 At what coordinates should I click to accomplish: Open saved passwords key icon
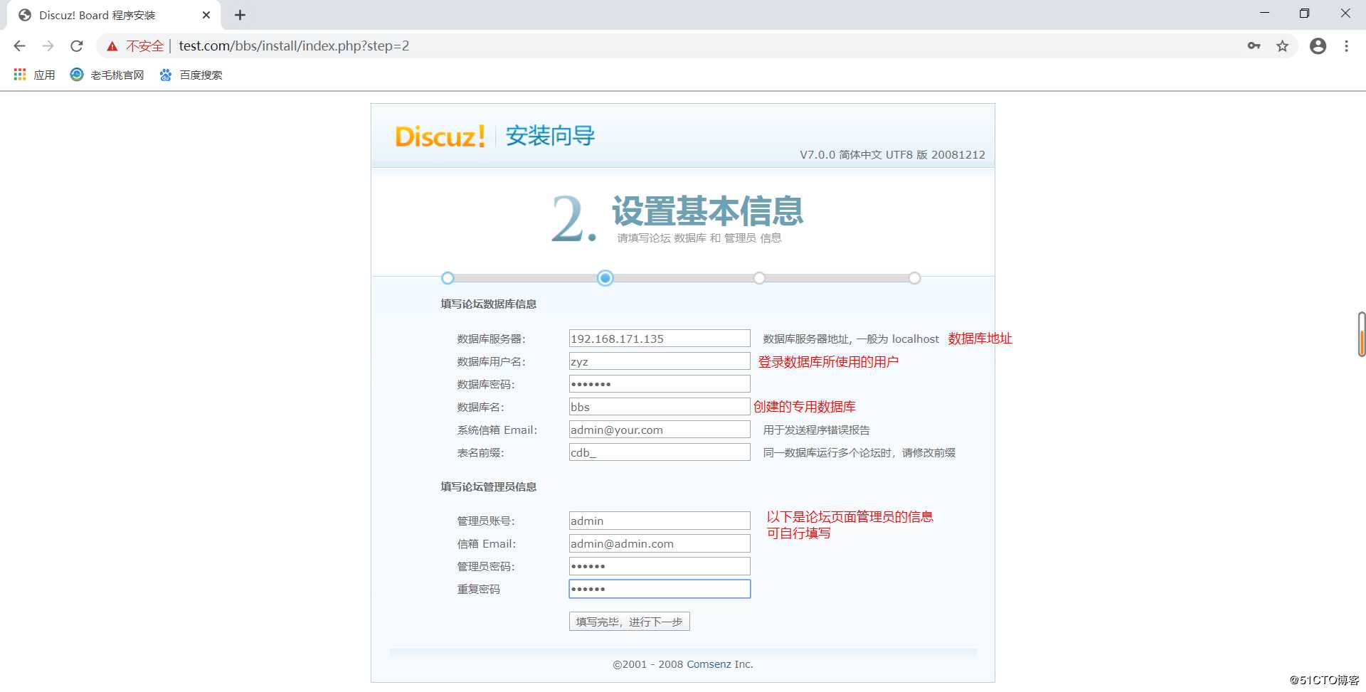tap(1254, 46)
